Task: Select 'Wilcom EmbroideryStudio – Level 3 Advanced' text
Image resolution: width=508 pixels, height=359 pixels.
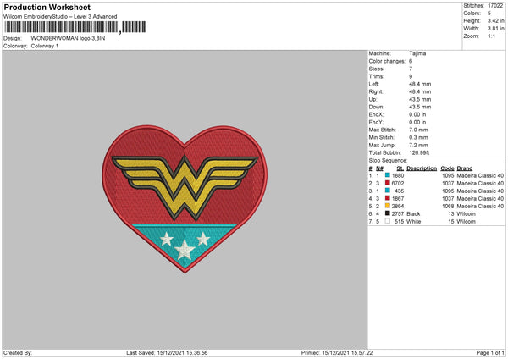Action: 60,17
